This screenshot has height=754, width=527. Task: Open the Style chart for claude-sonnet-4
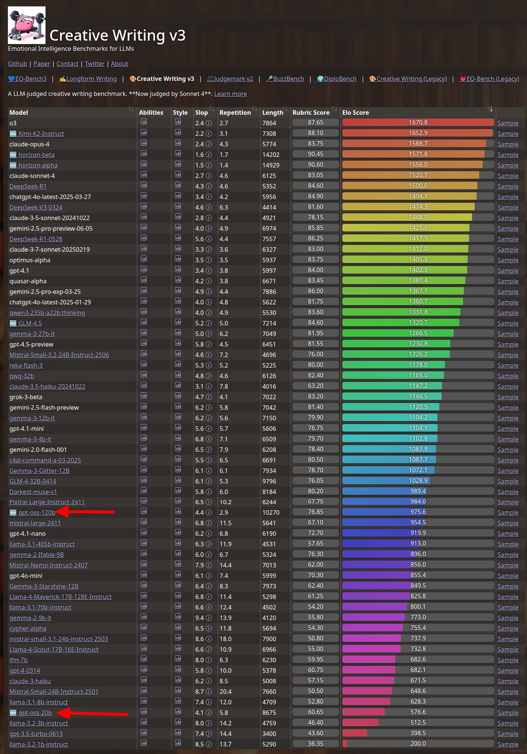click(x=178, y=175)
